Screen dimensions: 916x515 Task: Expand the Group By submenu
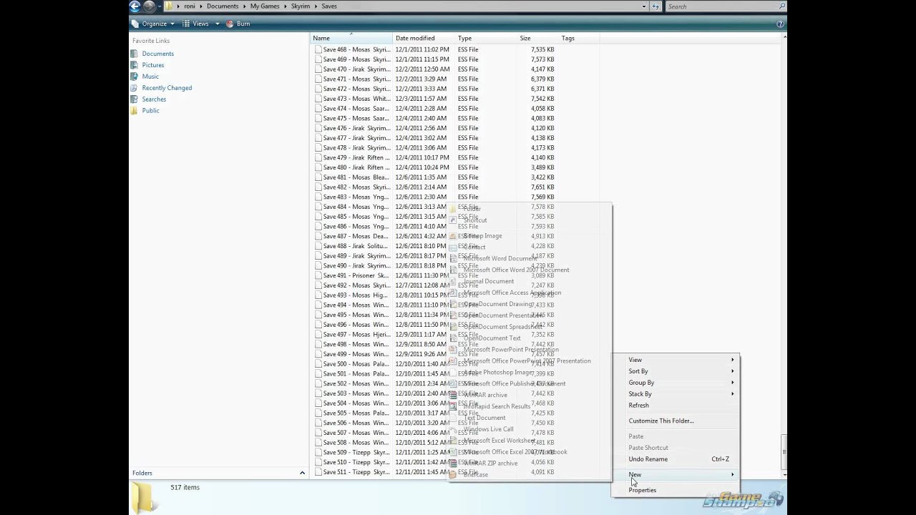coord(641,382)
